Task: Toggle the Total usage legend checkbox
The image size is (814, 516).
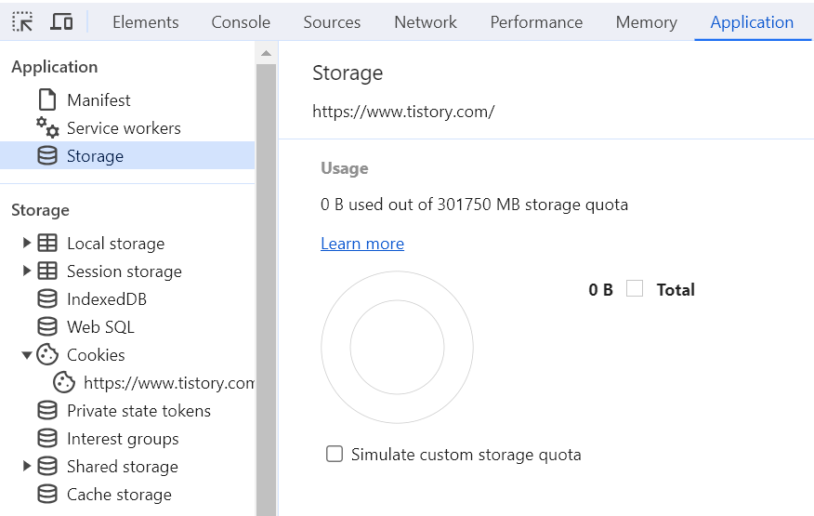Action: point(635,289)
